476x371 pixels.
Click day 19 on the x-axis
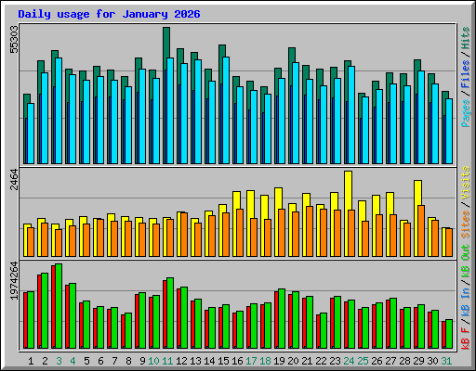point(279,361)
